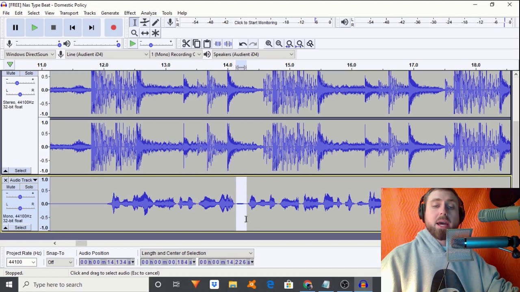The image size is (520, 292).
Task: Click the Undo arrow icon
Action: pos(243,44)
